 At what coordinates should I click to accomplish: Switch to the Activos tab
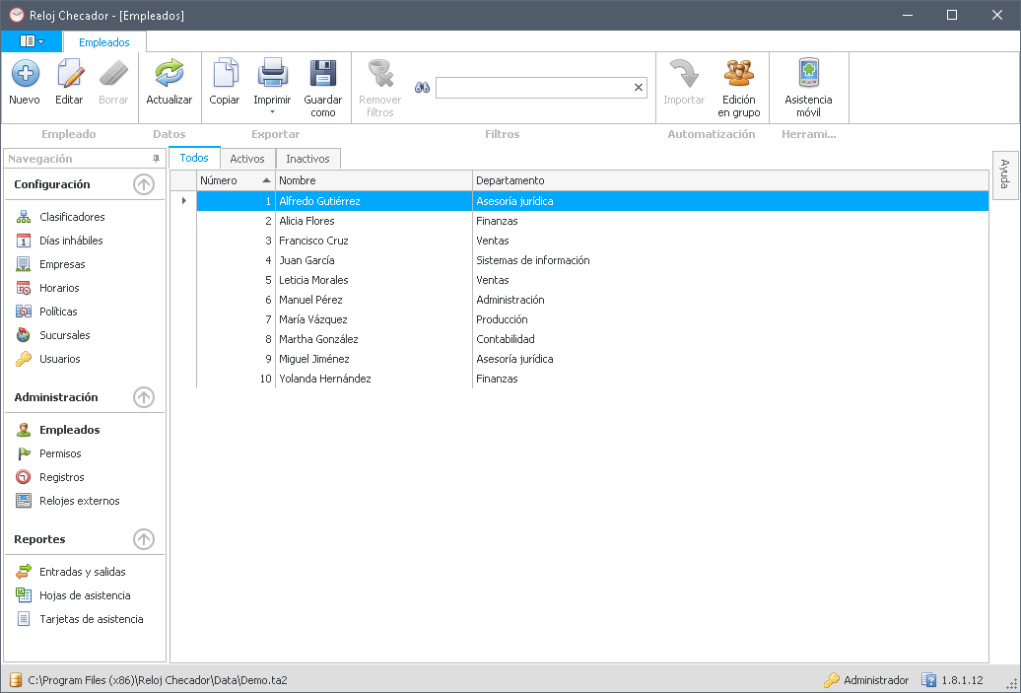(247, 159)
